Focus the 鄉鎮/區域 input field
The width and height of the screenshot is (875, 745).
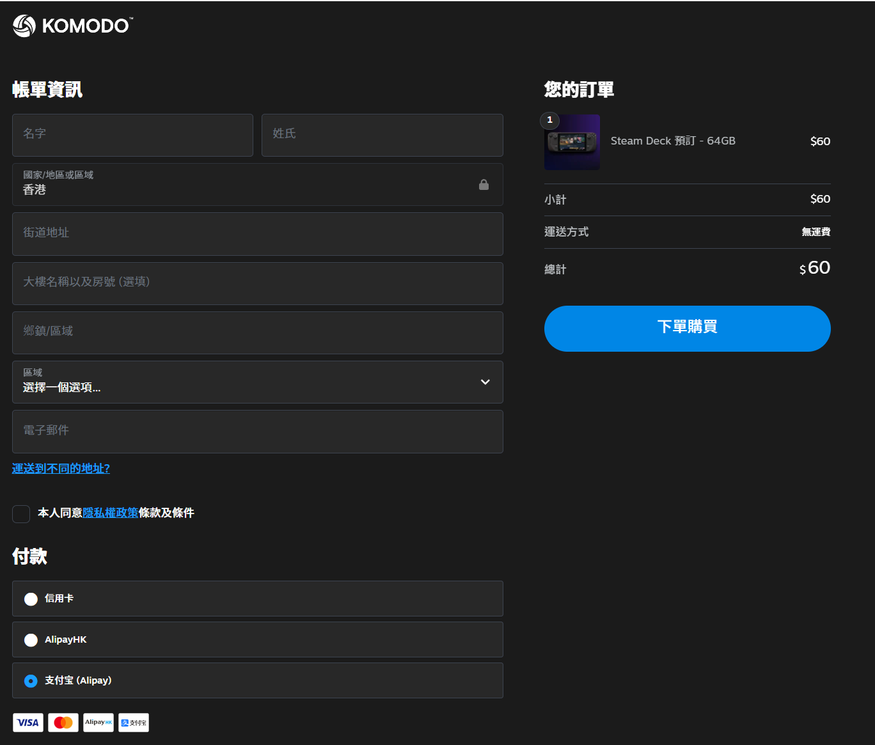coord(258,333)
